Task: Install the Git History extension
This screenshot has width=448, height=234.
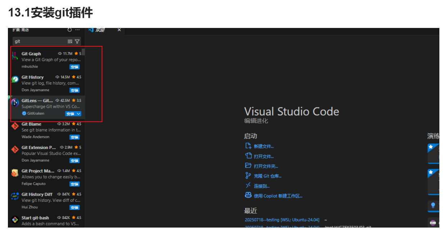Action: [x=74, y=90]
